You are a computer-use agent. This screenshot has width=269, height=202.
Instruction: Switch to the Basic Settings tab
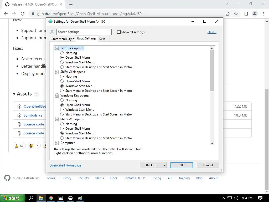click(x=87, y=38)
